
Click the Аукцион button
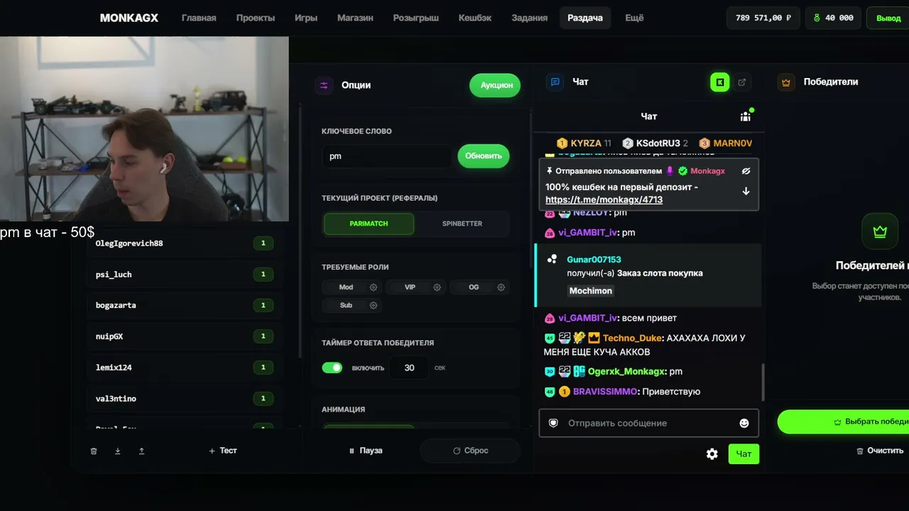pos(495,85)
